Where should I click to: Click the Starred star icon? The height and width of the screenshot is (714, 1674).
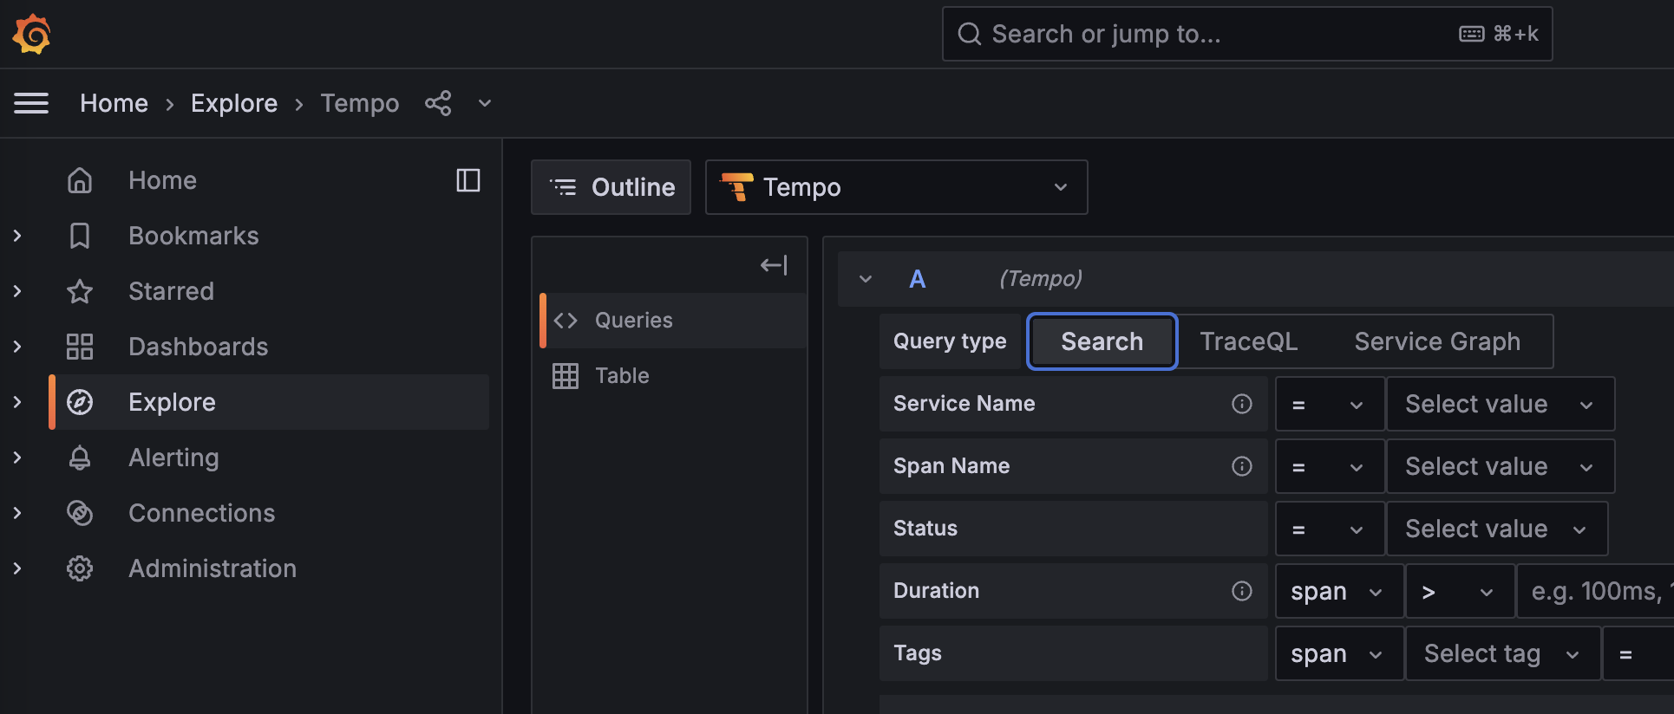click(80, 291)
